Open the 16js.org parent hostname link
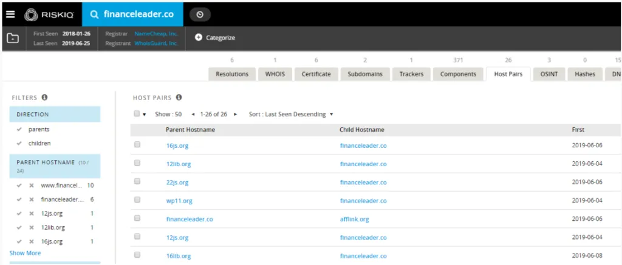622x265 pixels. click(x=177, y=146)
